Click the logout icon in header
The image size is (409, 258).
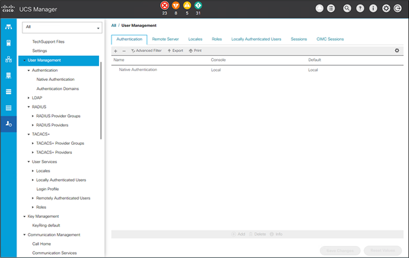(x=398, y=9)
